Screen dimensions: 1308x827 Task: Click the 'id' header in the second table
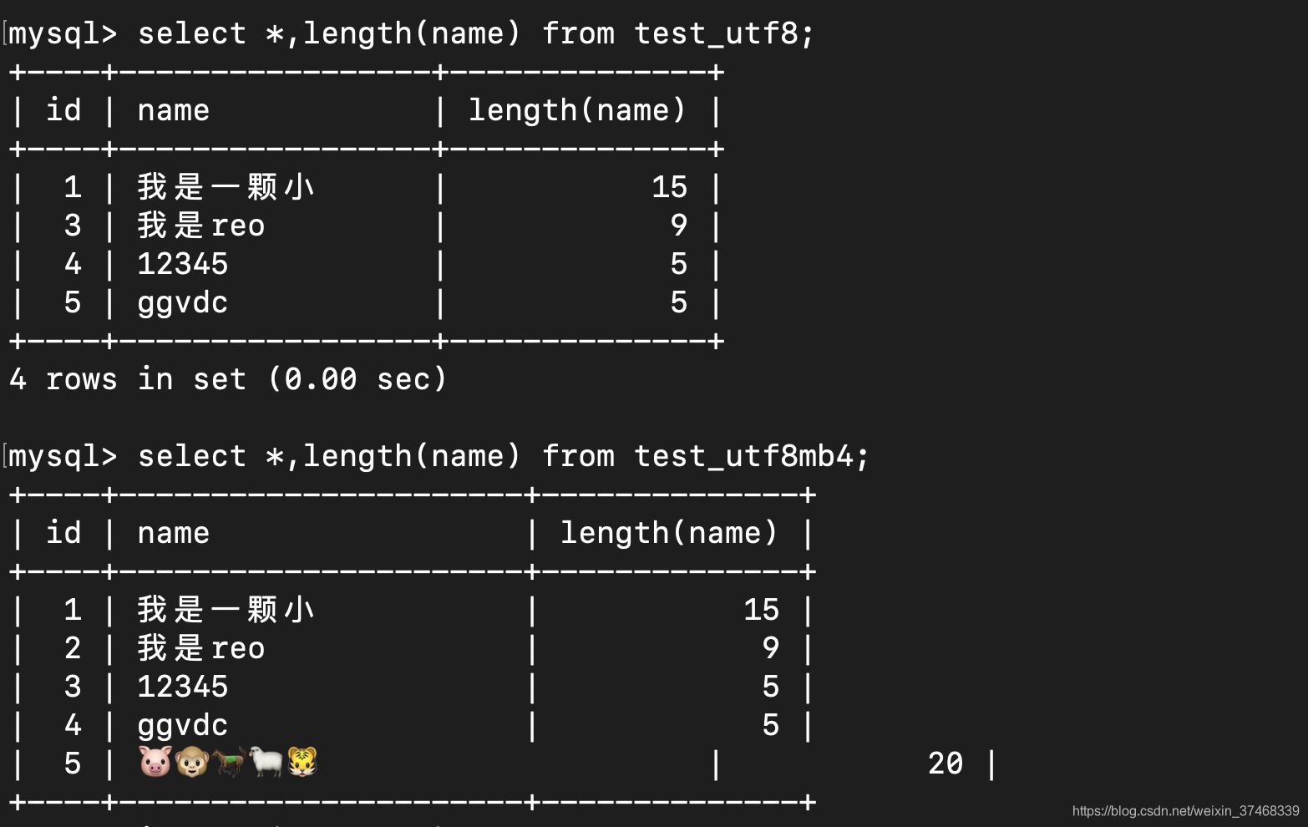click(63, 532)
